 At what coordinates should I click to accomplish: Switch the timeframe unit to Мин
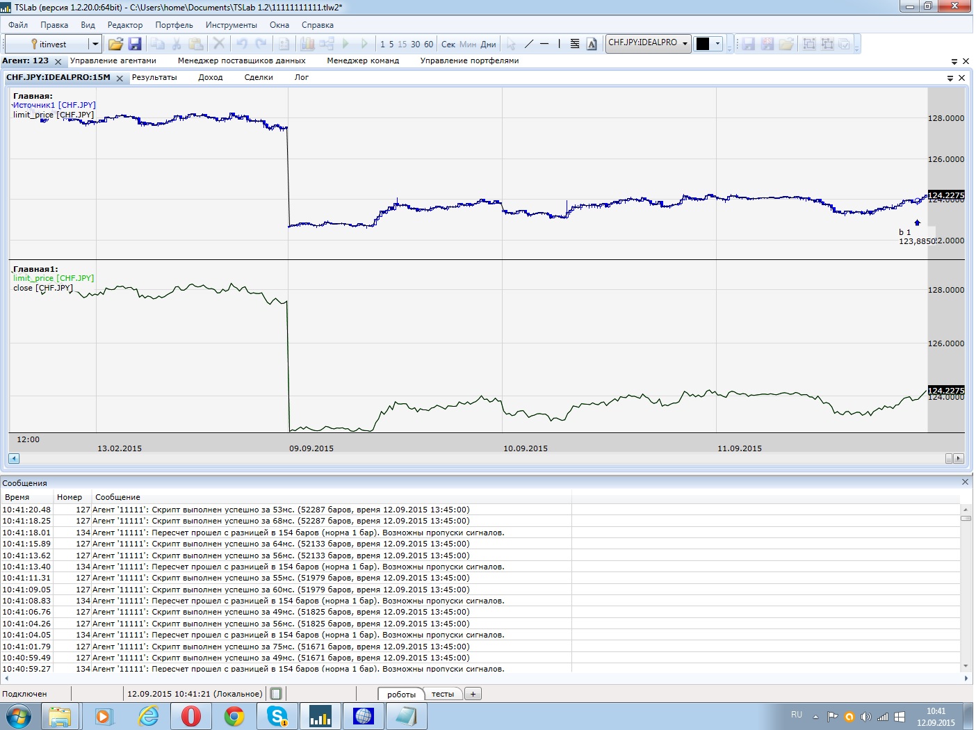(468, 44)
